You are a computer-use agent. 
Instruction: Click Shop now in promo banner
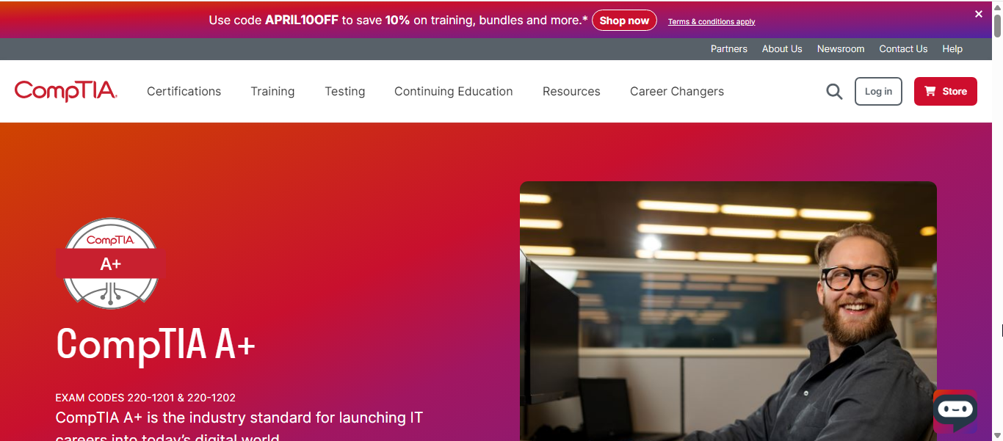(x=624, y=21)
